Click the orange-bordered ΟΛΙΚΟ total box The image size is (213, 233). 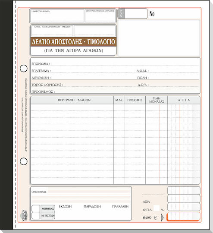(183, 217)
